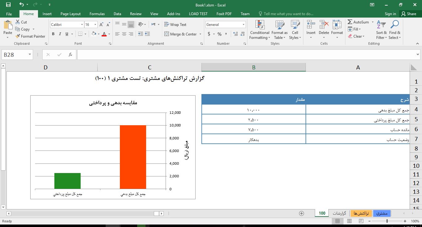Switch to Normal view in the status bar
The image size is (422, 227).
pos(337,221)
